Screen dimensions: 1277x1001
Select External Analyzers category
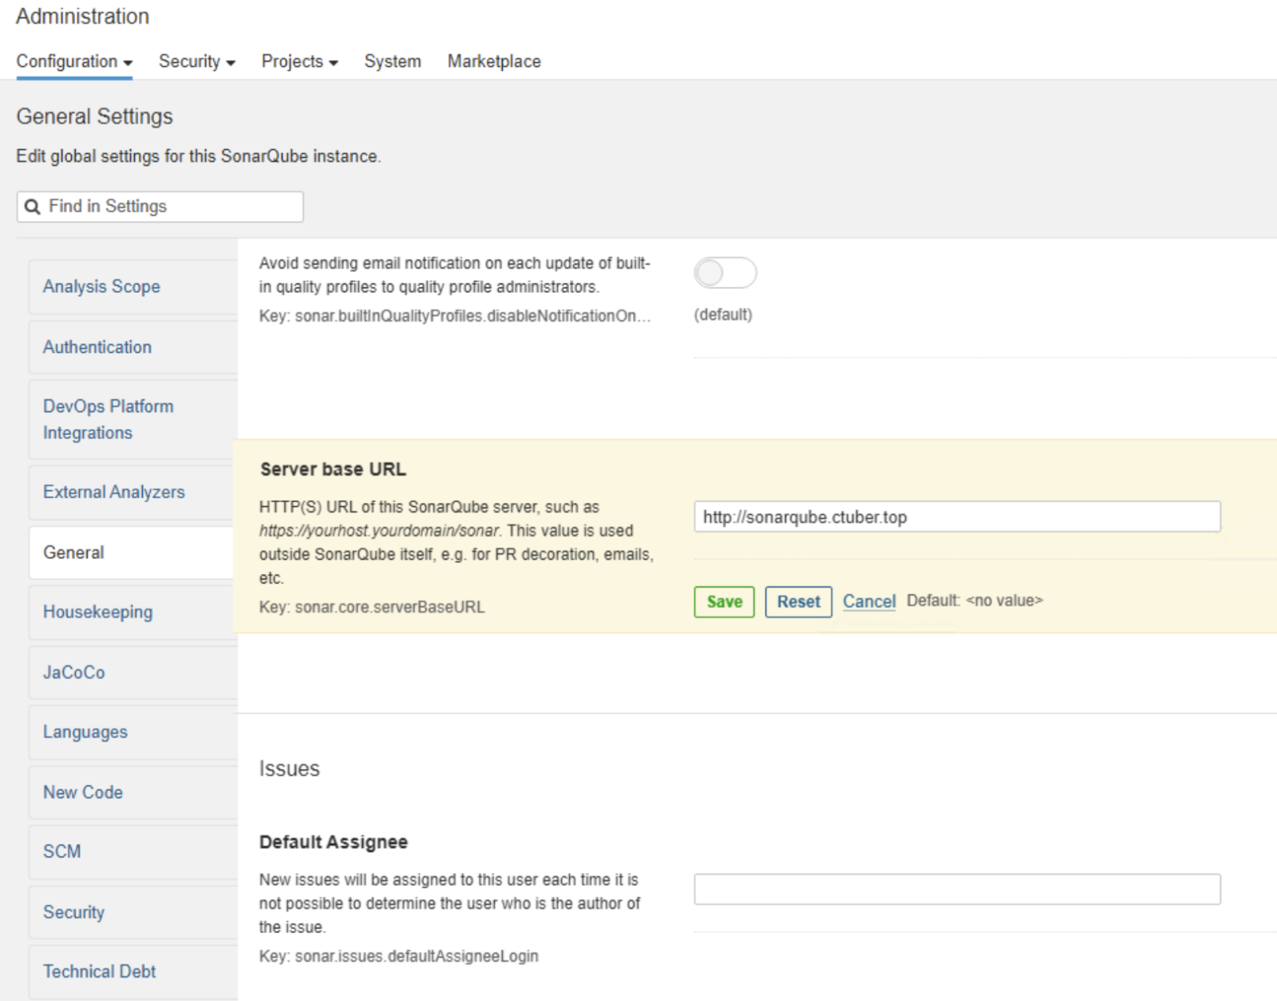113,493
